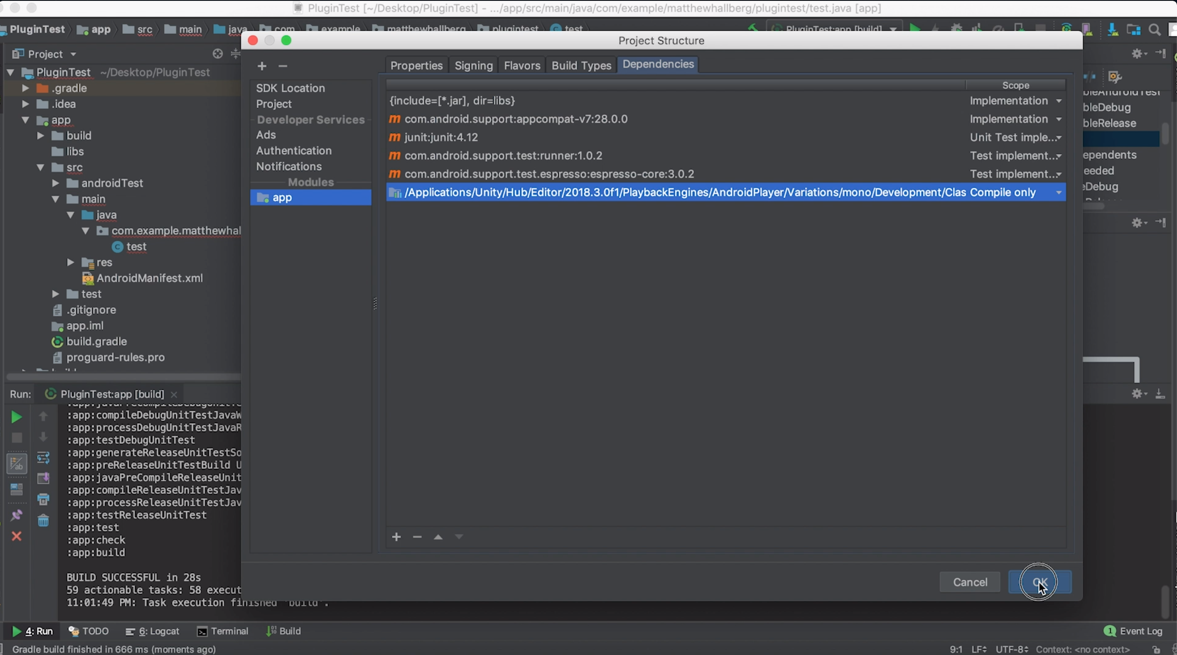The width and height of the screenshot is (1177, 655).
Task: Switch to the Build Types tab
Action: 581,65
